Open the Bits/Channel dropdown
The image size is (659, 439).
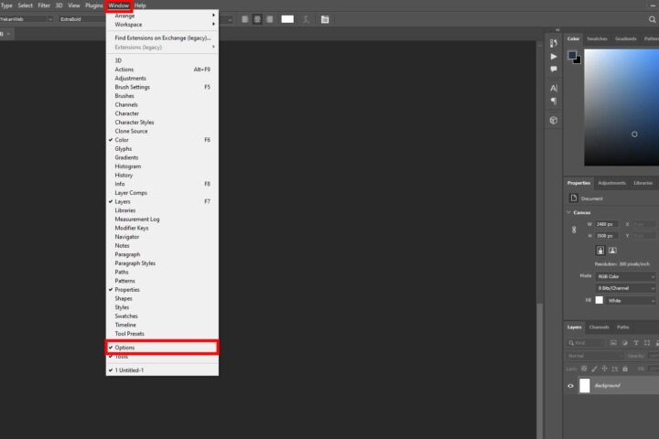click(x=625, y=288)
